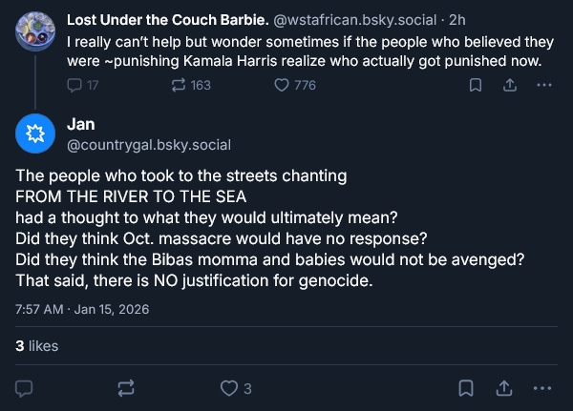This screenshot has width=573, height=411.
Task: Like Jan's post with the heart icon
Action: coord(229,388)
